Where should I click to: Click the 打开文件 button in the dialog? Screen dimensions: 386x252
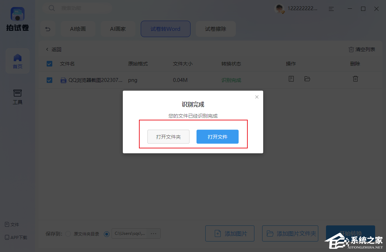[217, 136]
